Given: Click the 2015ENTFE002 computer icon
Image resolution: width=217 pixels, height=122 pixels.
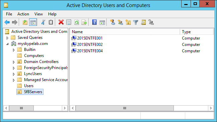Looking at the screenshot, I should click(x=74, y=45).
